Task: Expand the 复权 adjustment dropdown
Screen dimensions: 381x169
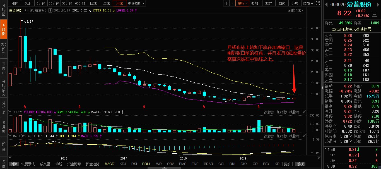Action: [242, 3]
